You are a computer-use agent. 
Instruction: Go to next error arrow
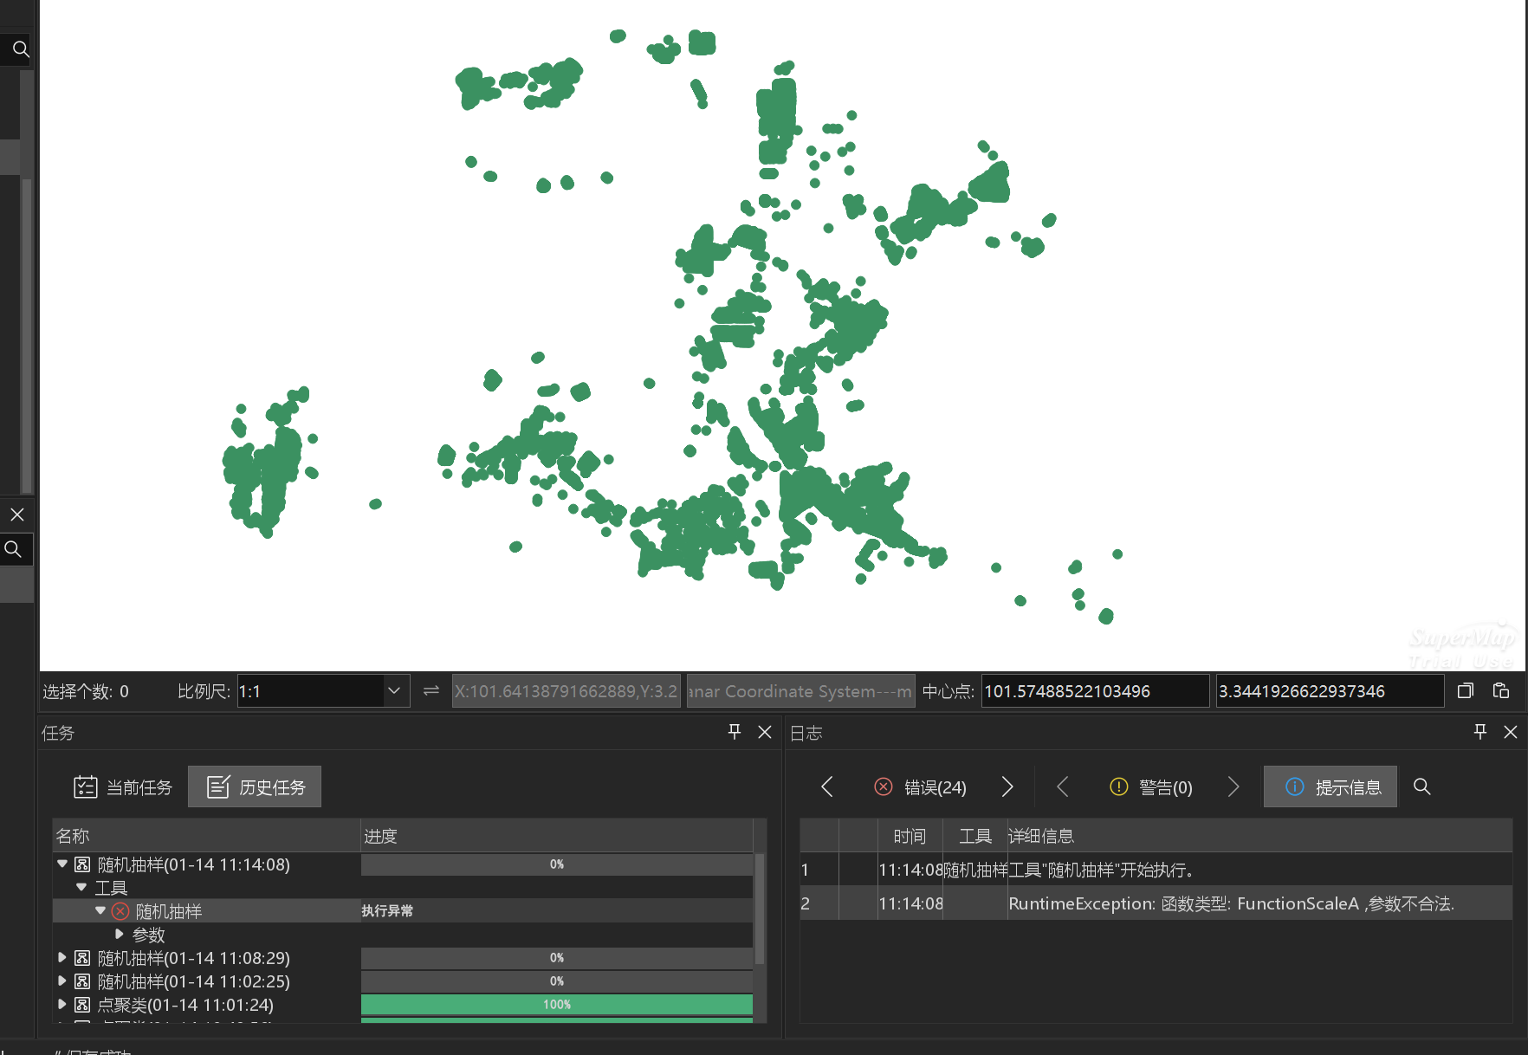(x=1007, y=786)
